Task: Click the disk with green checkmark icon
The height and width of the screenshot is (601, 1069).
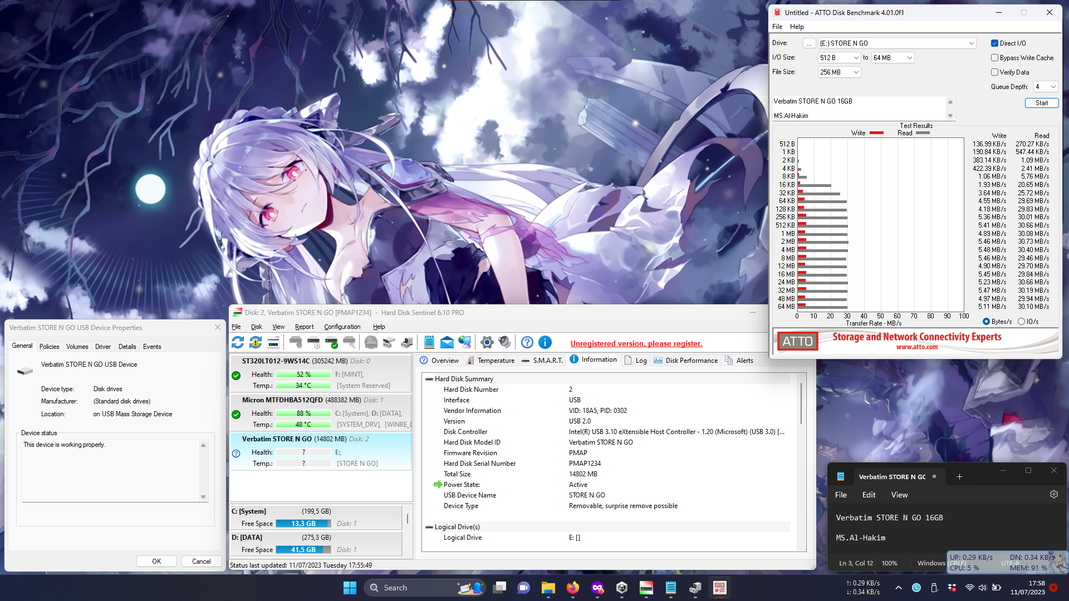Action: click(331, 342)
